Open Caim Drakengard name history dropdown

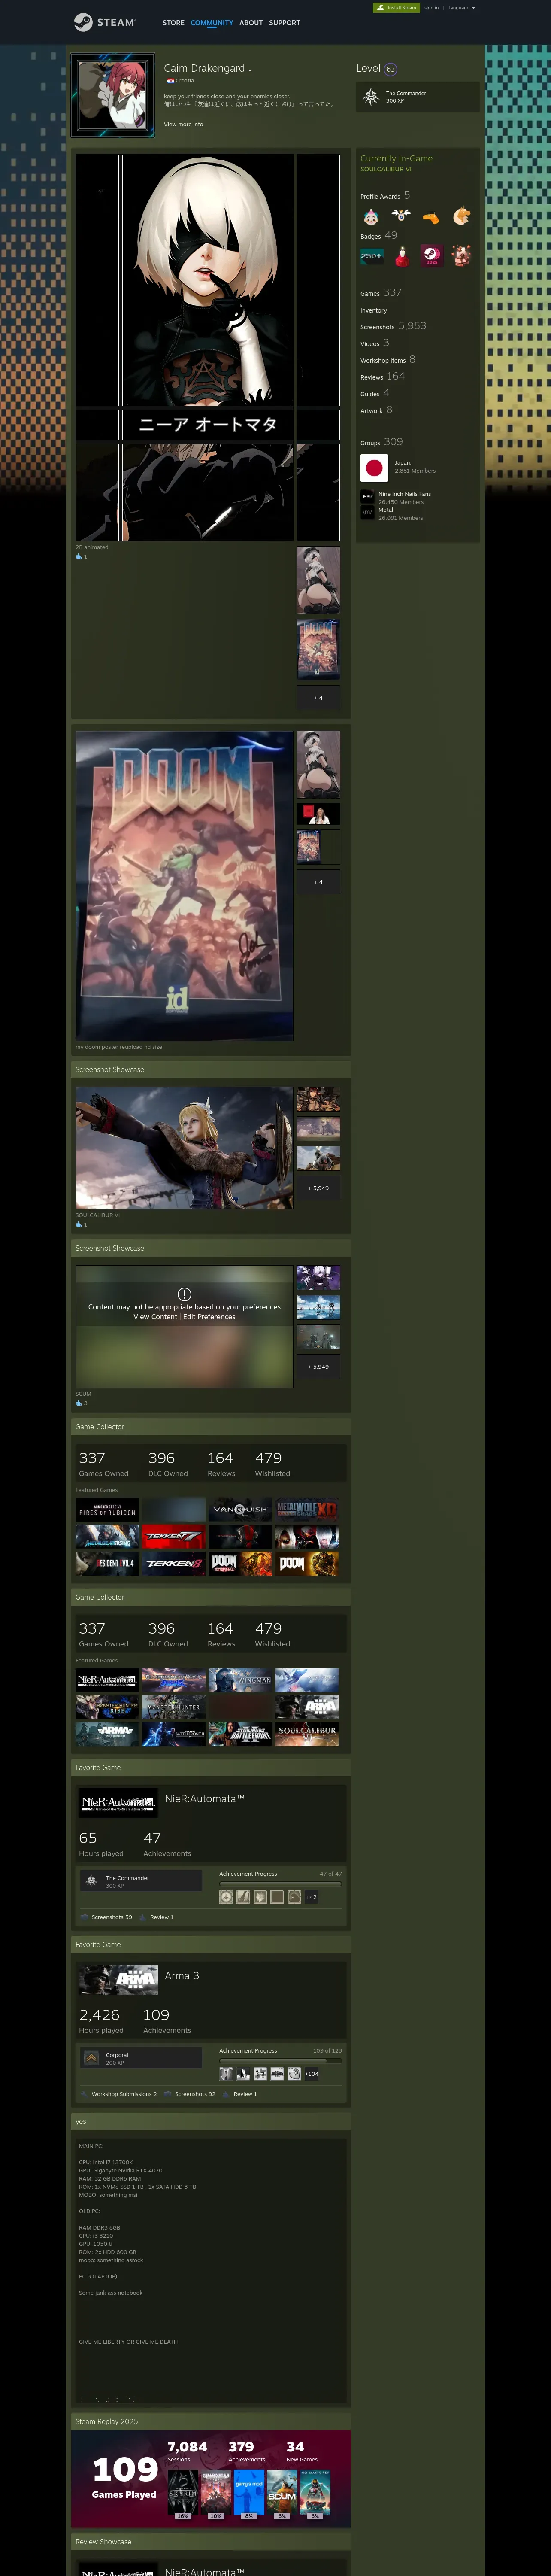coord(250,70)
